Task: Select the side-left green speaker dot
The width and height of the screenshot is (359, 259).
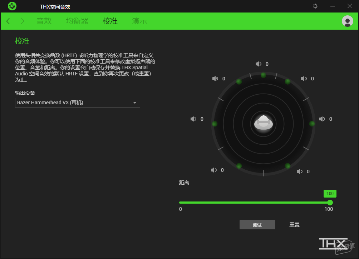Action: (215, 124)
